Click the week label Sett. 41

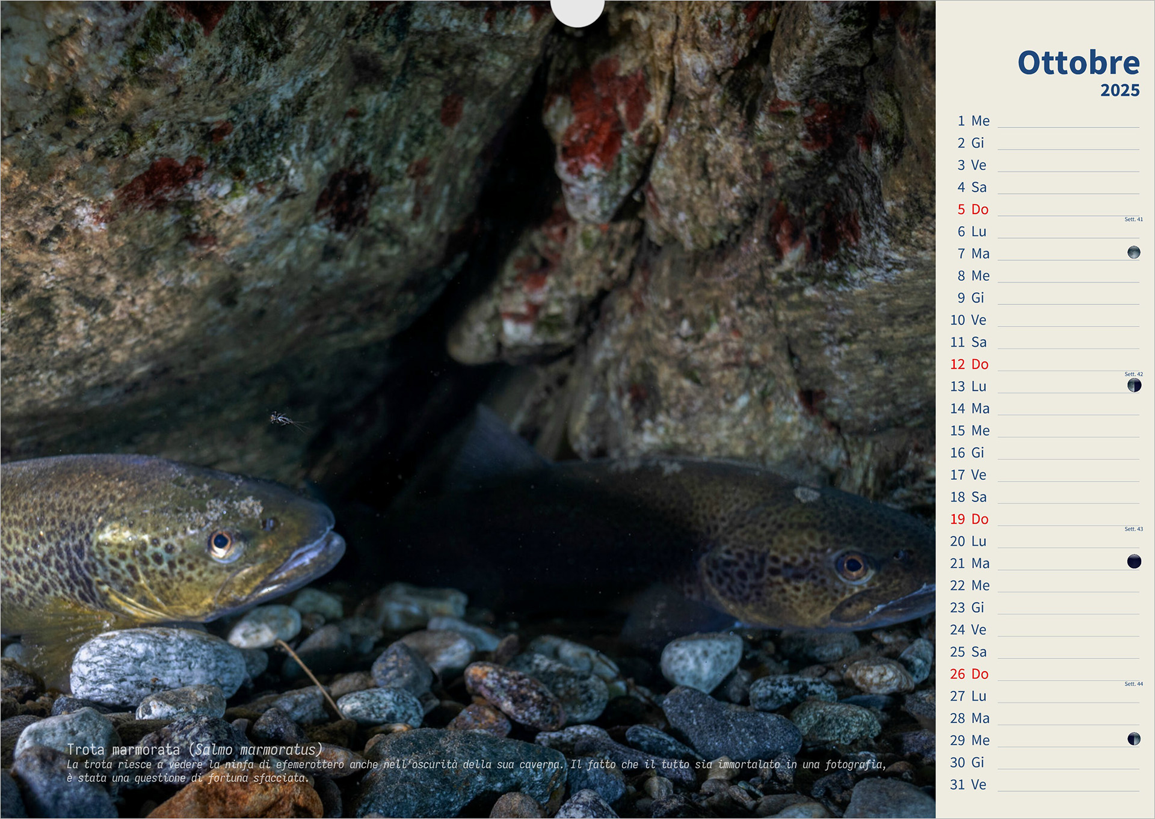click(1133, 219)
